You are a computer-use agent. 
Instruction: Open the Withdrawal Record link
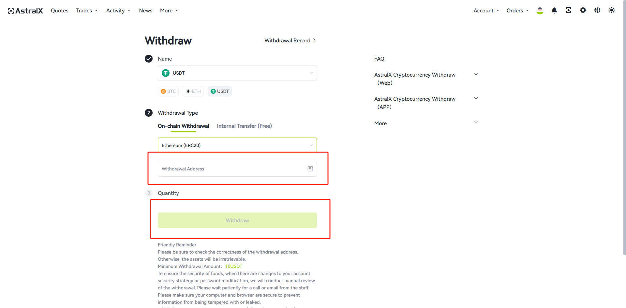pyautogui.click(x=290, y=40)
